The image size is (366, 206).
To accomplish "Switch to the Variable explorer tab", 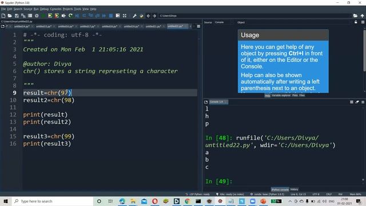I will tap(281, 96).
